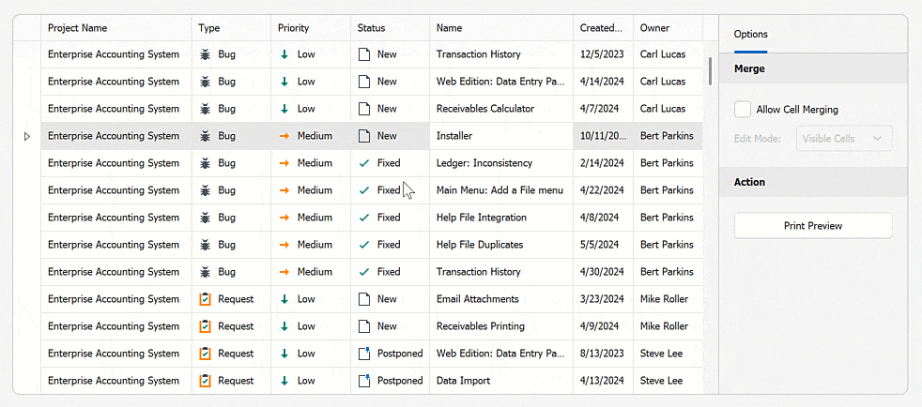The image size is (922, 407).
Task: Open the Edit Mode dropdown
Action: click(843, 139)
